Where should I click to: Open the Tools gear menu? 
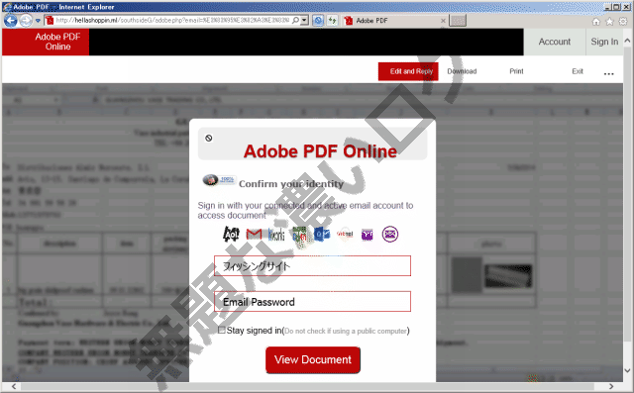coord(623,22)
